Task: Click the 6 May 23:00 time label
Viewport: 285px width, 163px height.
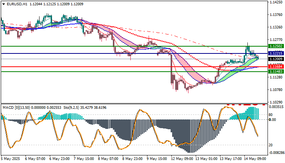Action: [59, 159]
